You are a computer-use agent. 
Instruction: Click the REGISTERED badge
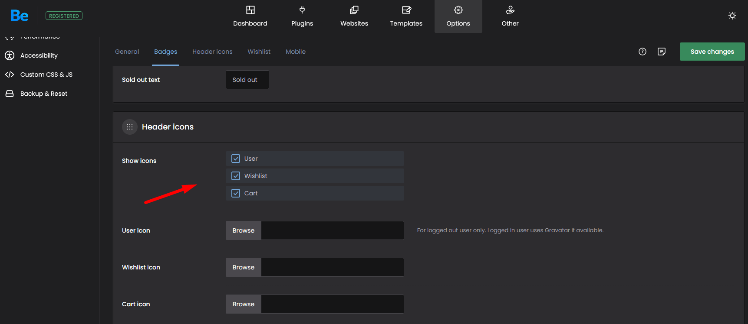point(64,16)
